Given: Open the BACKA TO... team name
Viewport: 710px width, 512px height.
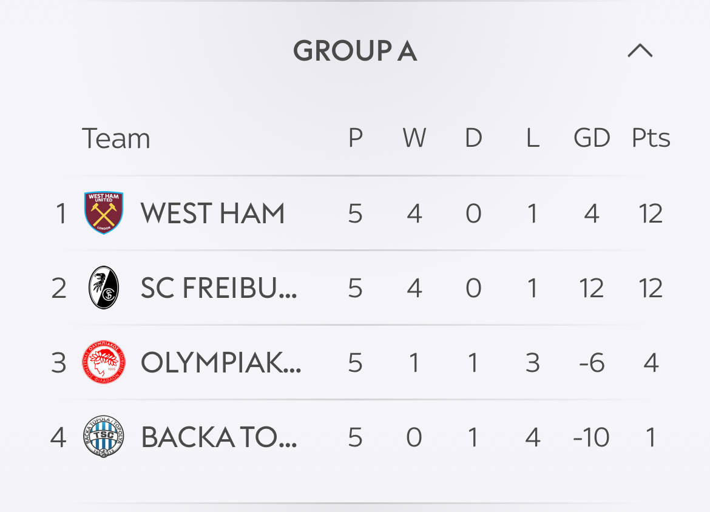Looking at the screenshot, I should [218, 437].
